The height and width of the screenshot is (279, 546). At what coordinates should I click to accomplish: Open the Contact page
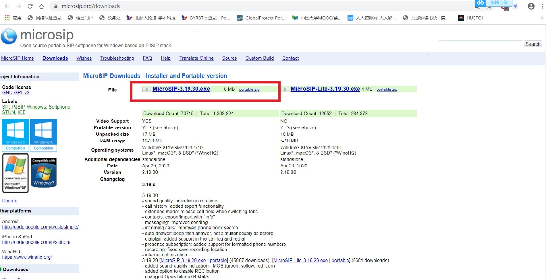click(x=290, y=58)
